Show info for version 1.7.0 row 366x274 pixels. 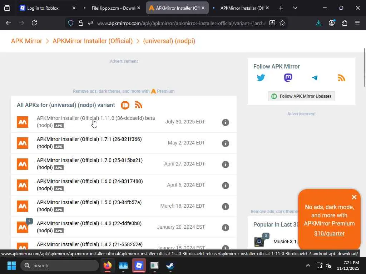(225, 164)
